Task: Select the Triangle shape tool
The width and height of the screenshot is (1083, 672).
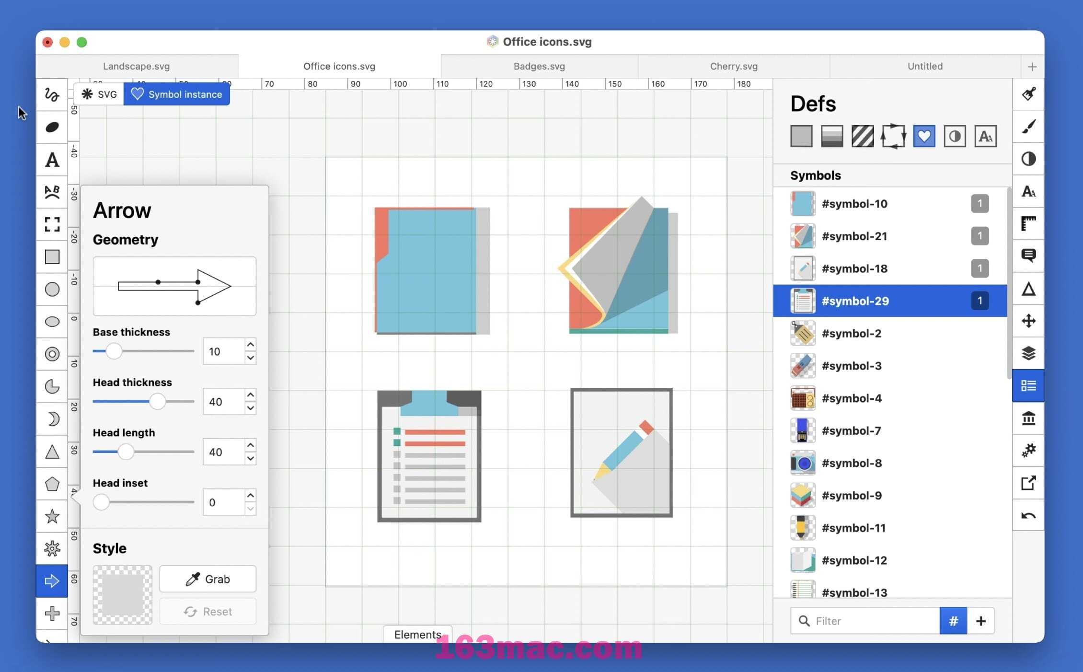Action: coord(52,452)
